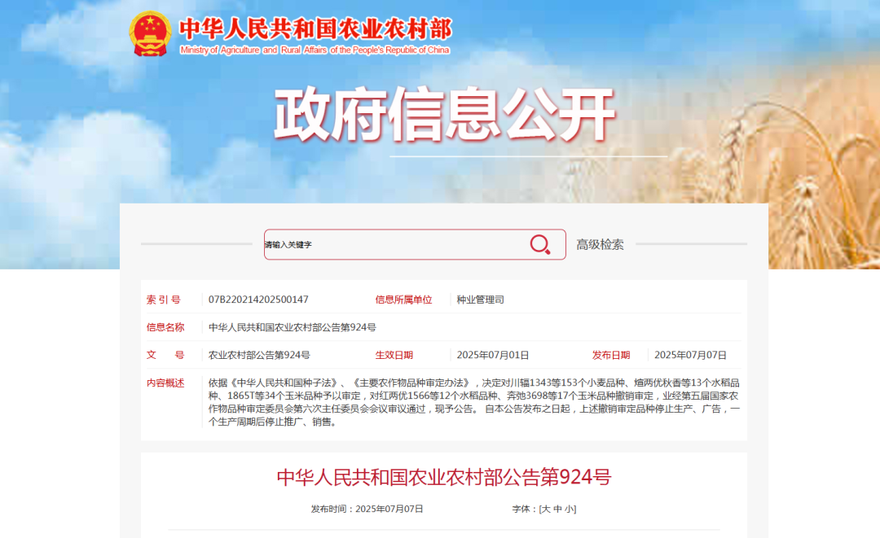Click the 信息名称 value 中华人民共和国农业农村部公告第924号
Viewport: 880px width, 538px height.
click(x=293, y=327)
